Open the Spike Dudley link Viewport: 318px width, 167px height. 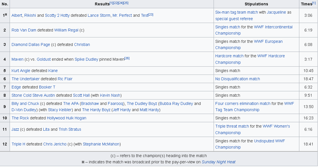pyautogui.click(x=86, y=59)
